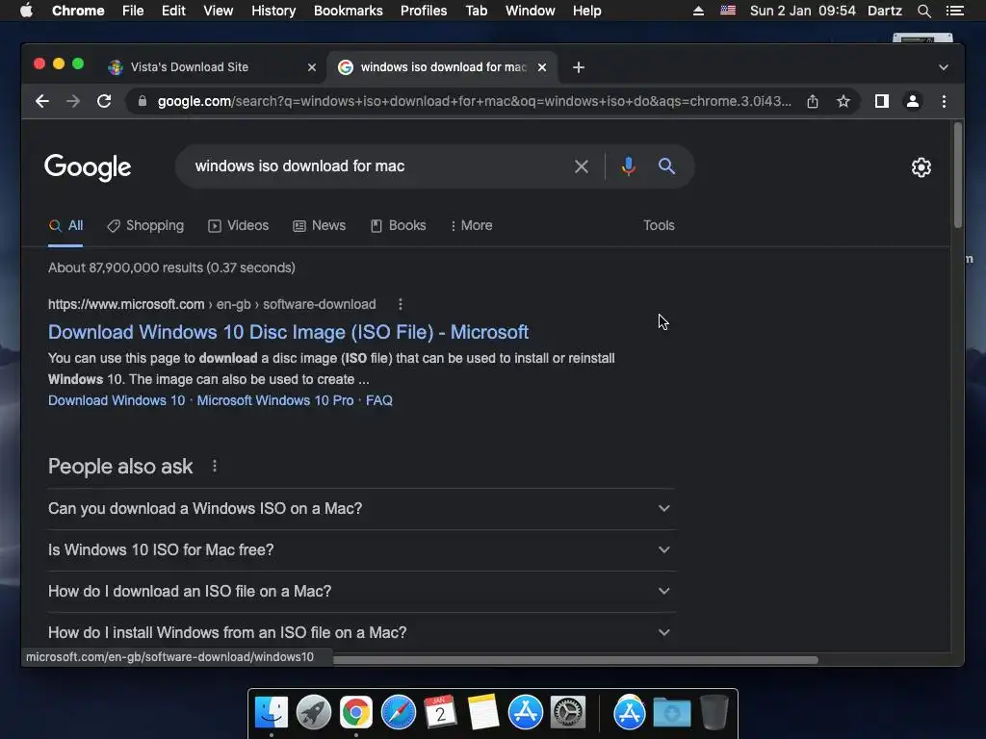Switch to the Books results tab

tap(398, 225)
